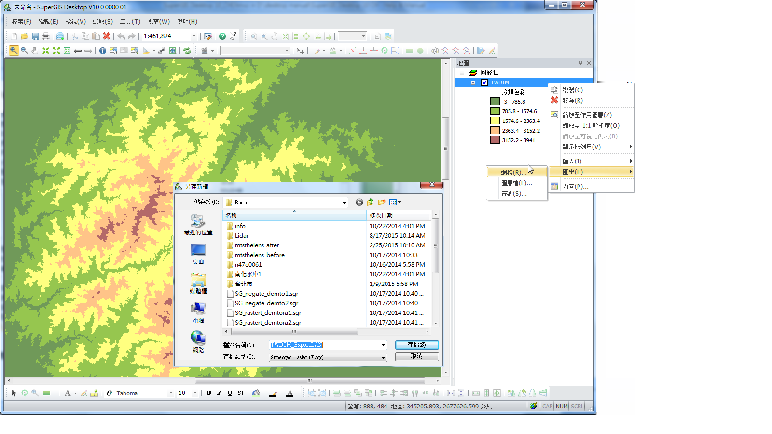772x434 pixels.
Task: Open the view mode menu in save dialog
Action: tap(395, 202)
